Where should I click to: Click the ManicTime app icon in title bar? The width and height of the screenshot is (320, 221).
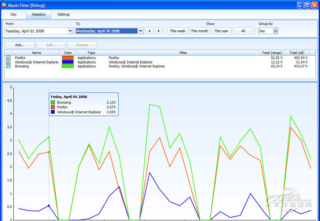(x=5, y=5)
